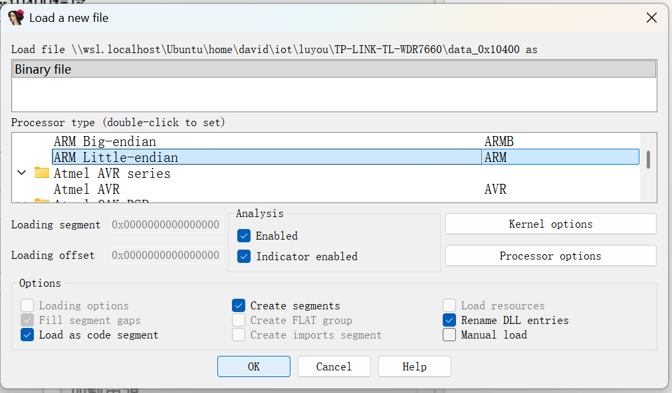Open Processor options

click(550, 256)
